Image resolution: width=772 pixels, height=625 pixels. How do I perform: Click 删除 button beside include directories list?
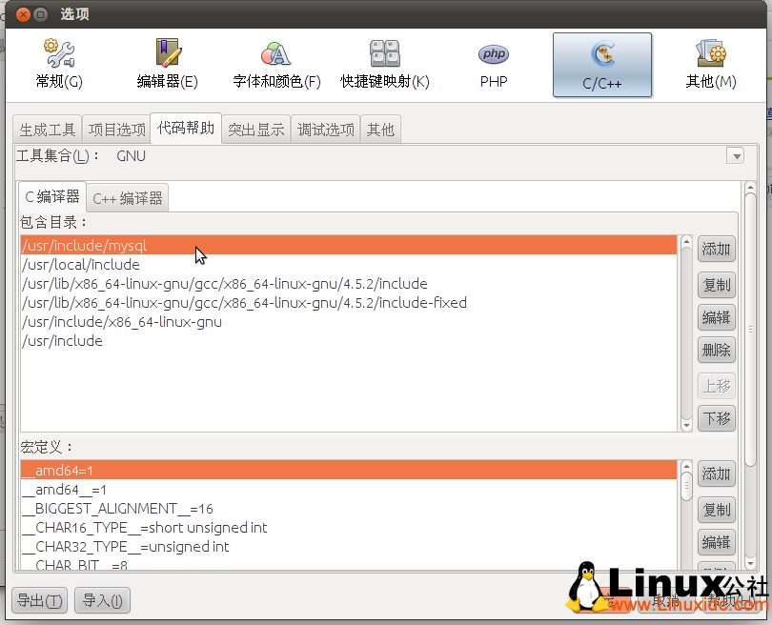click(716, 350)
